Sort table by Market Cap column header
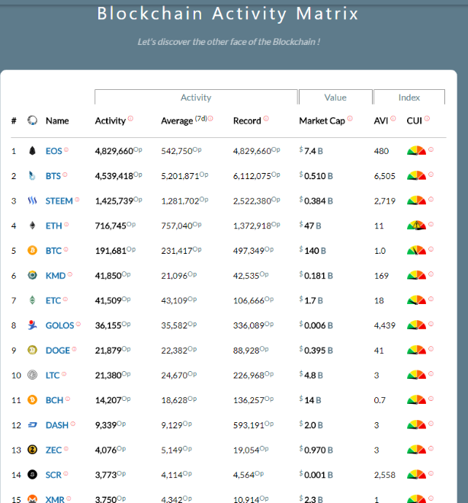Screen dimensions: 468x503 (x=322, y=121)
